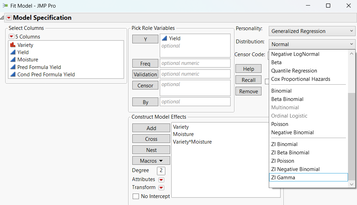
Task: Collapse the Model Specification outline triangle
Action: click(2, 18)
